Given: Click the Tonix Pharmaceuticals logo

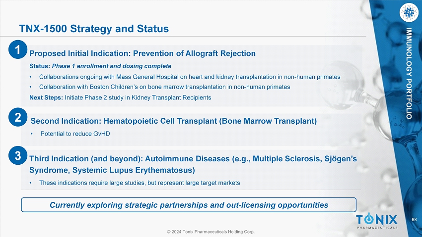Looking at the screenshot, I should [x=377, y=221].
